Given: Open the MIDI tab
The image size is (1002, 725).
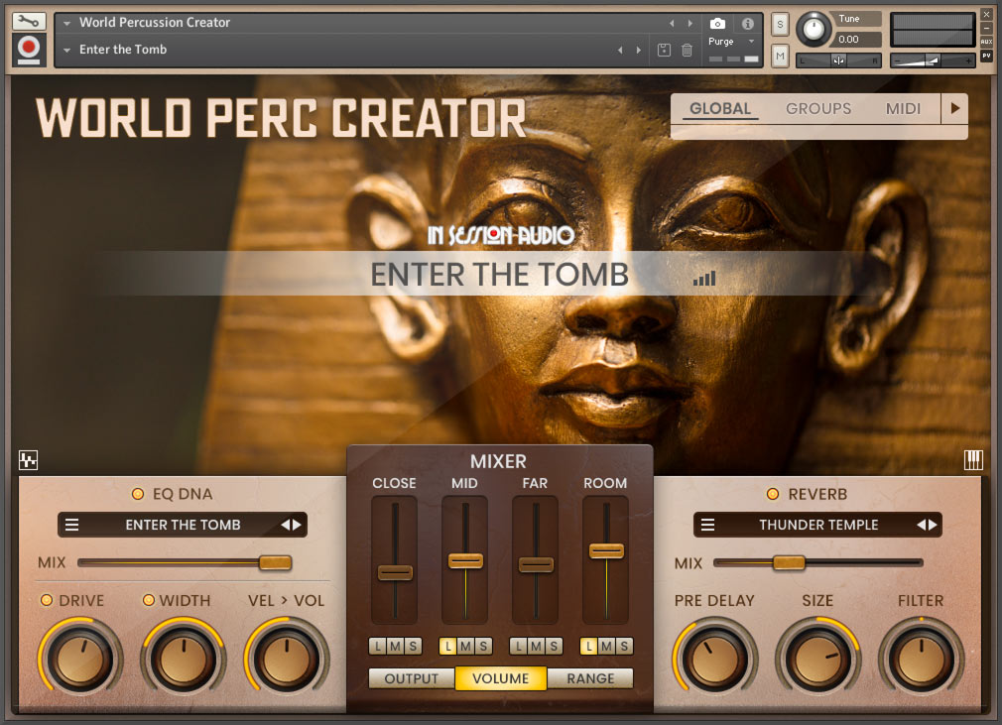Looking at the screenshot, I should click(x=903, y=108).
